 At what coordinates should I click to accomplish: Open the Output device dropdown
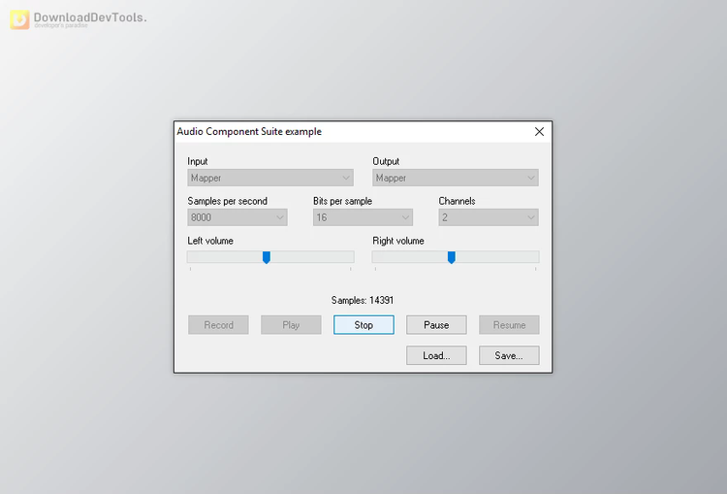(456, 178)
